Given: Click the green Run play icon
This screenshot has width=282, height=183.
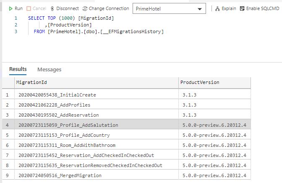Looking at the screenshot, I should [x=10, y=8].
